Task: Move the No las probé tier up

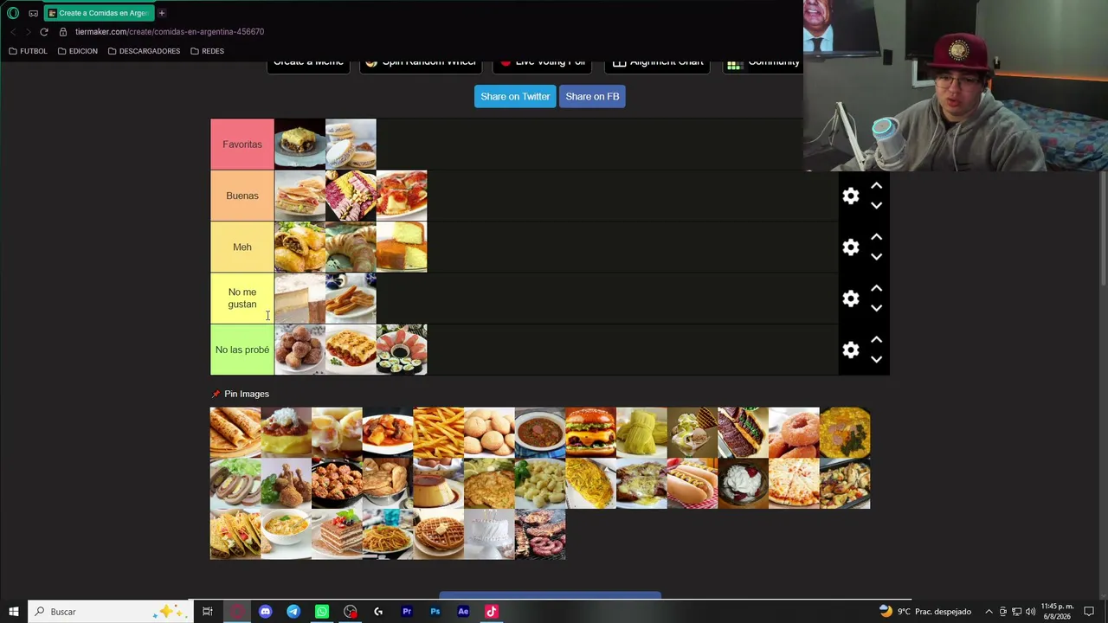Action: (x=876, y=339)
